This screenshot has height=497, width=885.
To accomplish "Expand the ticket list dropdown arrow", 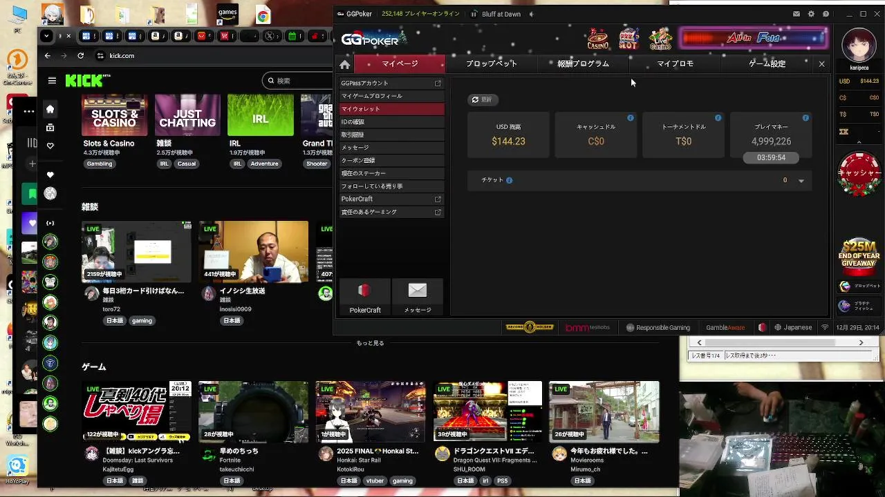I will point(801,181).
